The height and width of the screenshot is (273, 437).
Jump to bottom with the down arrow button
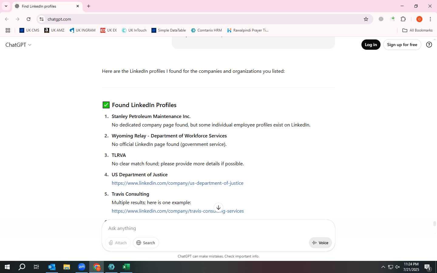click(x=218, y=208)
